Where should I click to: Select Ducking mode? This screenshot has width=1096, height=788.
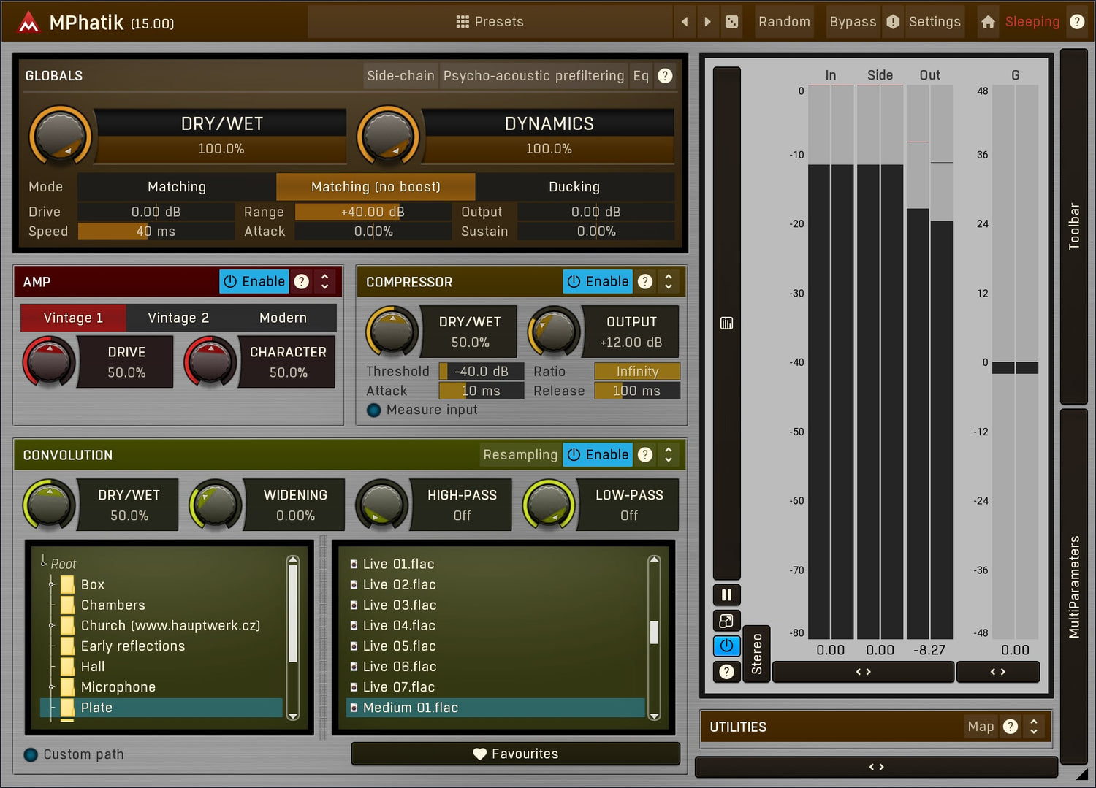574,187
